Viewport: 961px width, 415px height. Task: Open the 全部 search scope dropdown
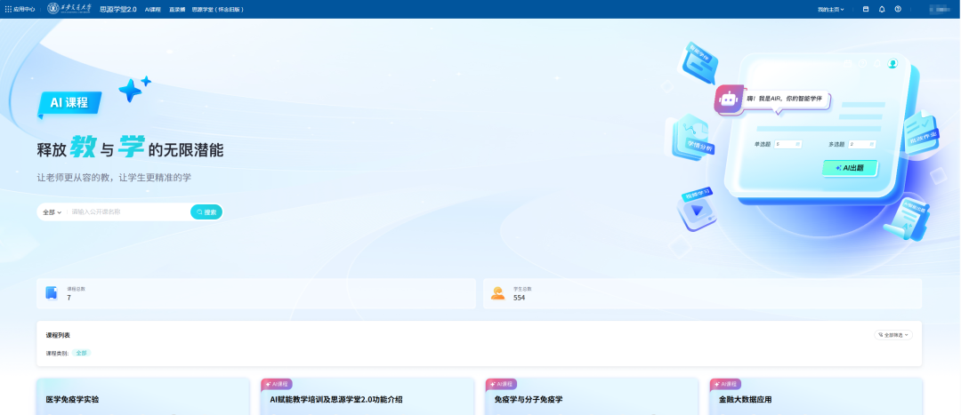[x=52, y=212]
